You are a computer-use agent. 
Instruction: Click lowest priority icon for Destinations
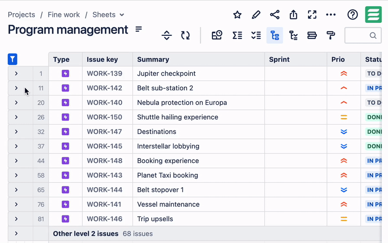pos(344,131)
